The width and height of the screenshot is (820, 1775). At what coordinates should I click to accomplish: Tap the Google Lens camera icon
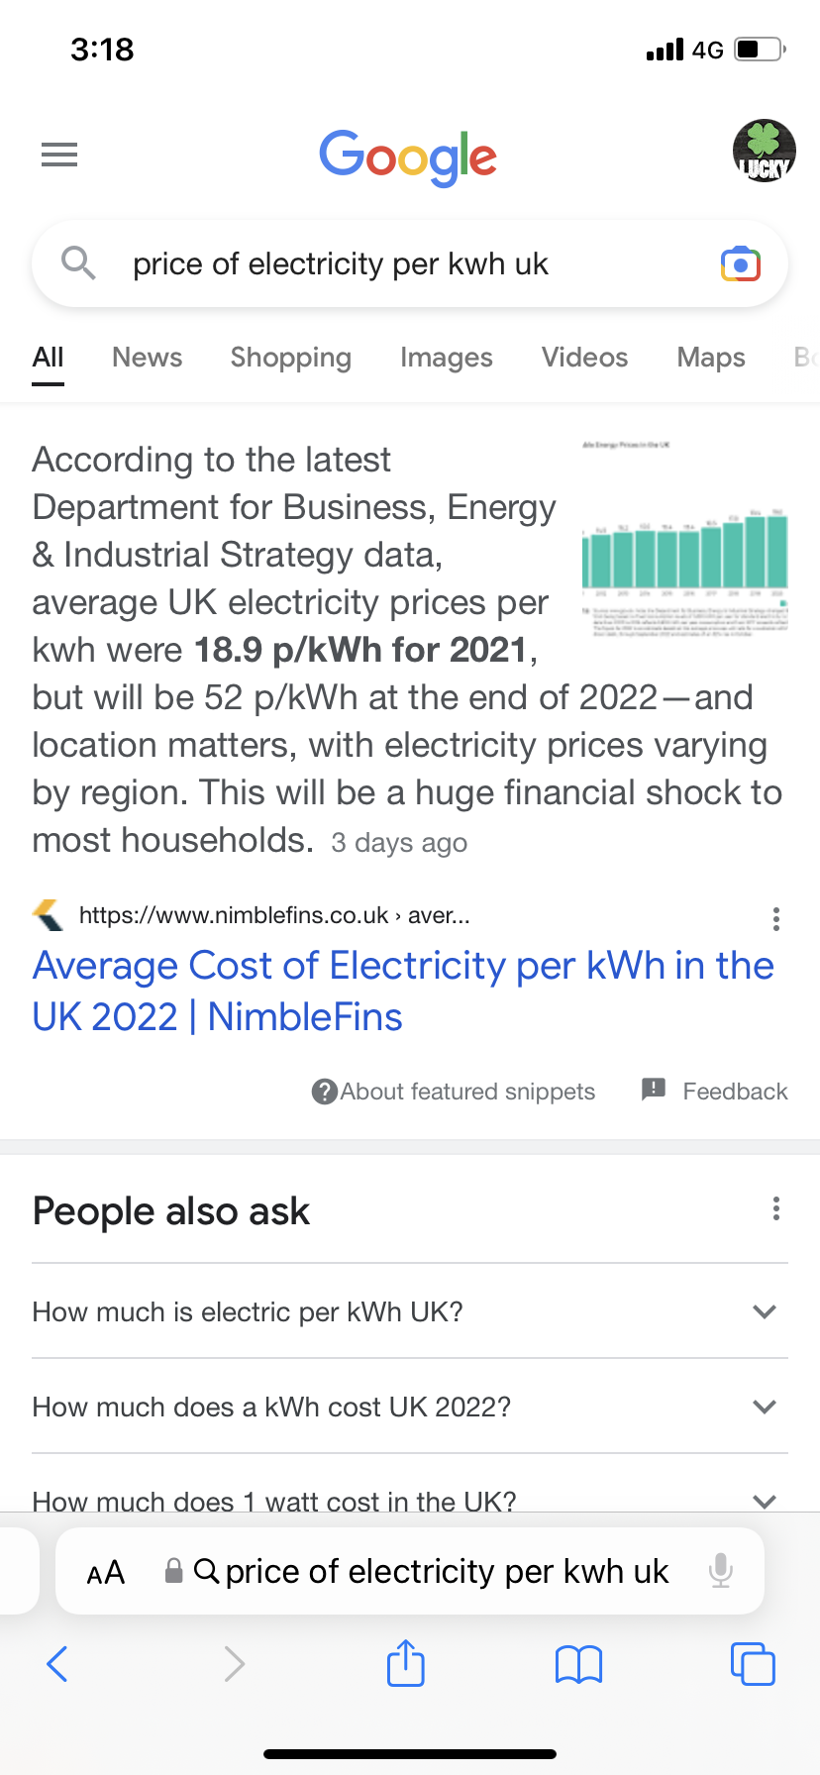(741, 264)
